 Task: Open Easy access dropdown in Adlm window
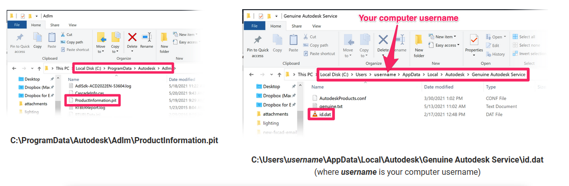pos(187,42)
